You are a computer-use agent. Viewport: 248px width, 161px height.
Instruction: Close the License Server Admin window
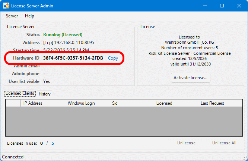click(x=239, y=6)
